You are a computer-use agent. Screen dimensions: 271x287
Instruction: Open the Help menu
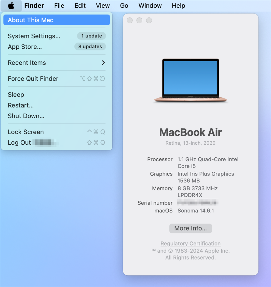click(x=178, y=6)
